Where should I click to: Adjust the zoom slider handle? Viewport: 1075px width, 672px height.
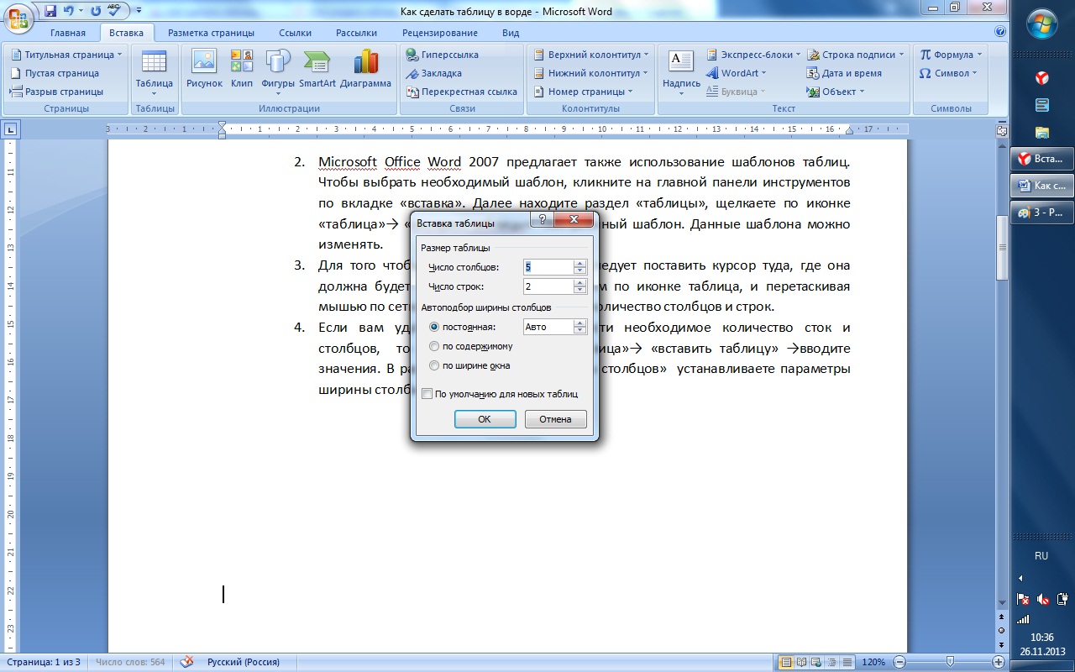949,662
